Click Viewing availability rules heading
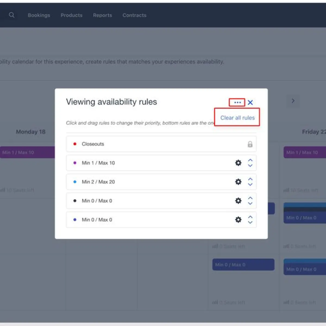This screenshot has height=326, width=326. pos(111,102)
